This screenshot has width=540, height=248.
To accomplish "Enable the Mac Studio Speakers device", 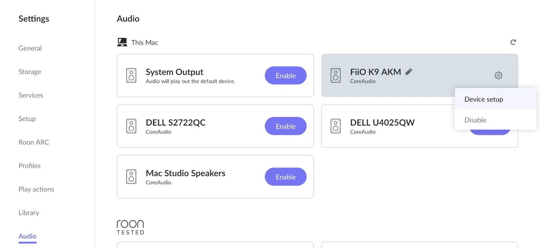I will pos(286,177).
